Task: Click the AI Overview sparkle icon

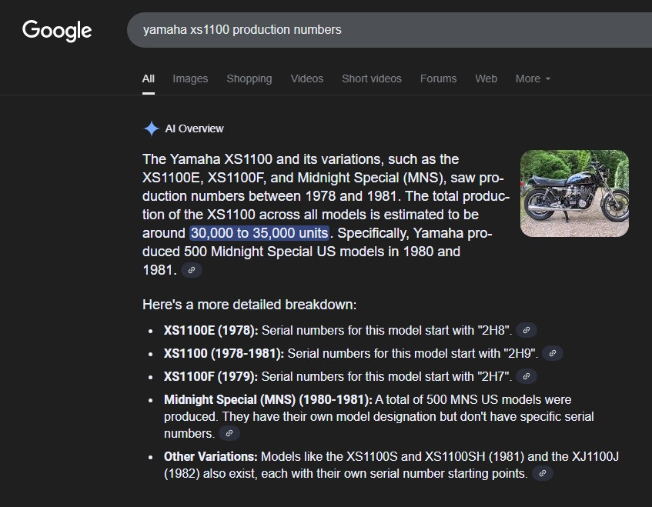Action: tap(152, 128)
